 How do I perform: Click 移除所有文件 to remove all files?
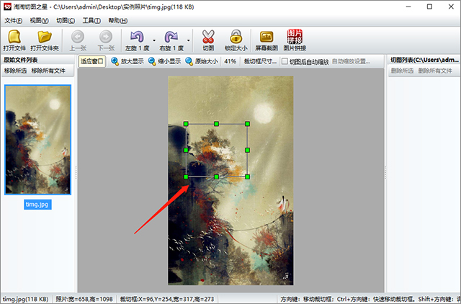(48, 71)
